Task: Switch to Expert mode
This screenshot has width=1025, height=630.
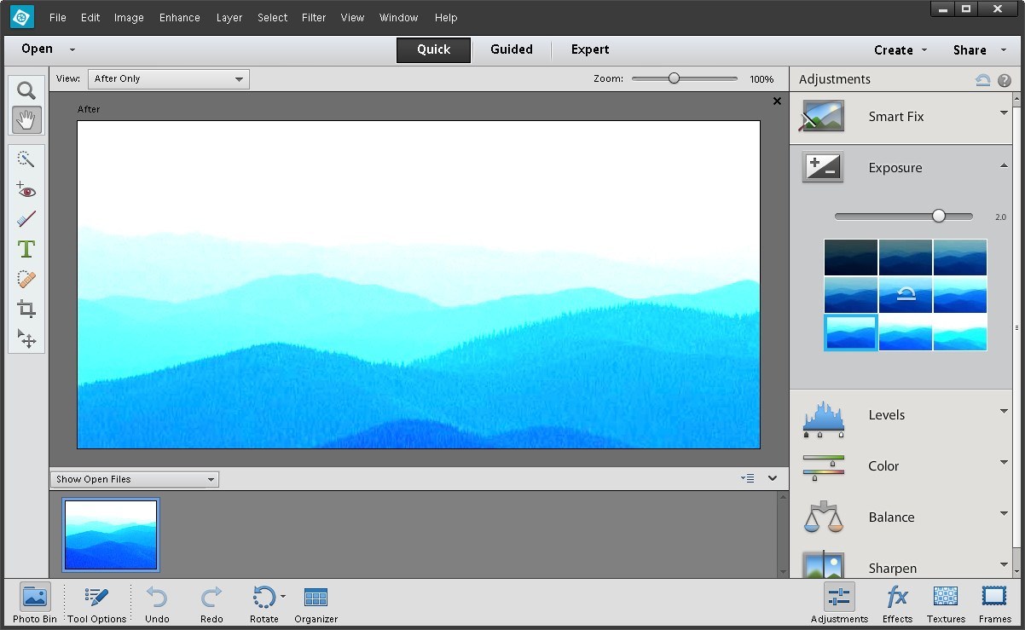Action: click(x=589, y=49)
